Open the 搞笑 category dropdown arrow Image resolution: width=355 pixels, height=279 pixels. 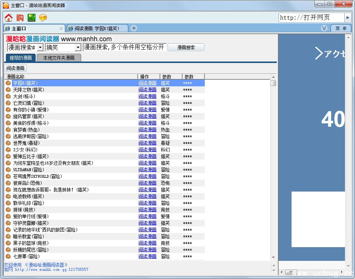(78, 47)
